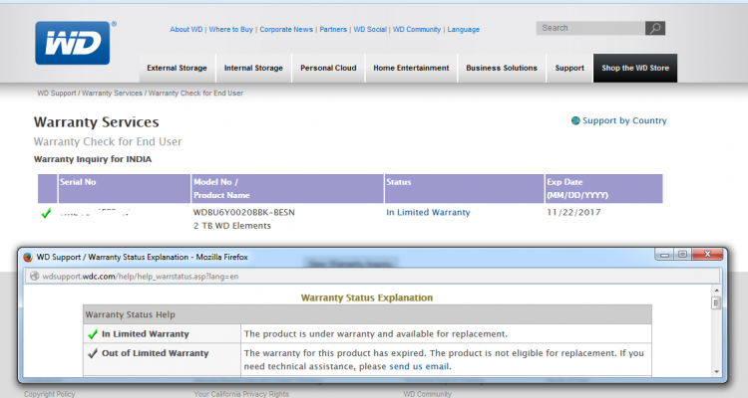Click the site identity globe in popup address bar

tap(34, 277)
